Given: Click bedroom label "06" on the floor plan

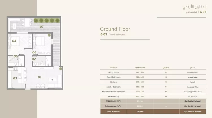Looking at the screenshot, I should click(x=34, y=52).
